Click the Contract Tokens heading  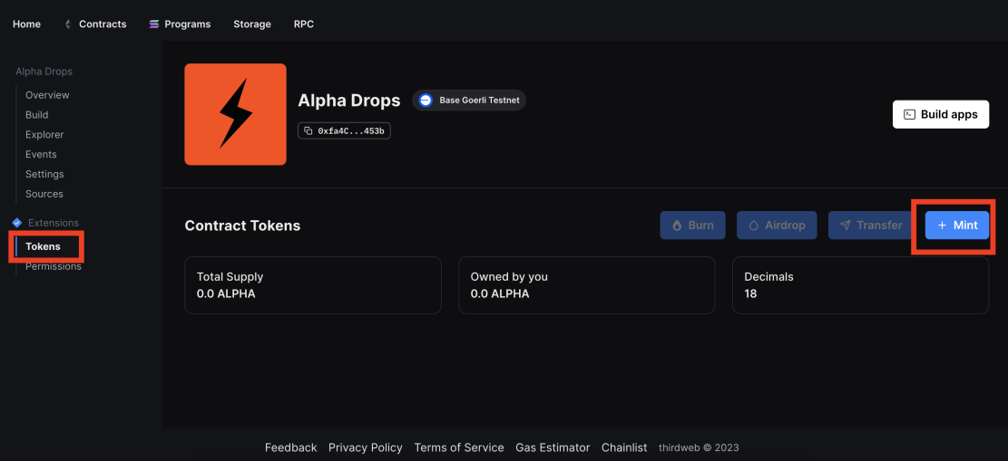tap(242, 226)
